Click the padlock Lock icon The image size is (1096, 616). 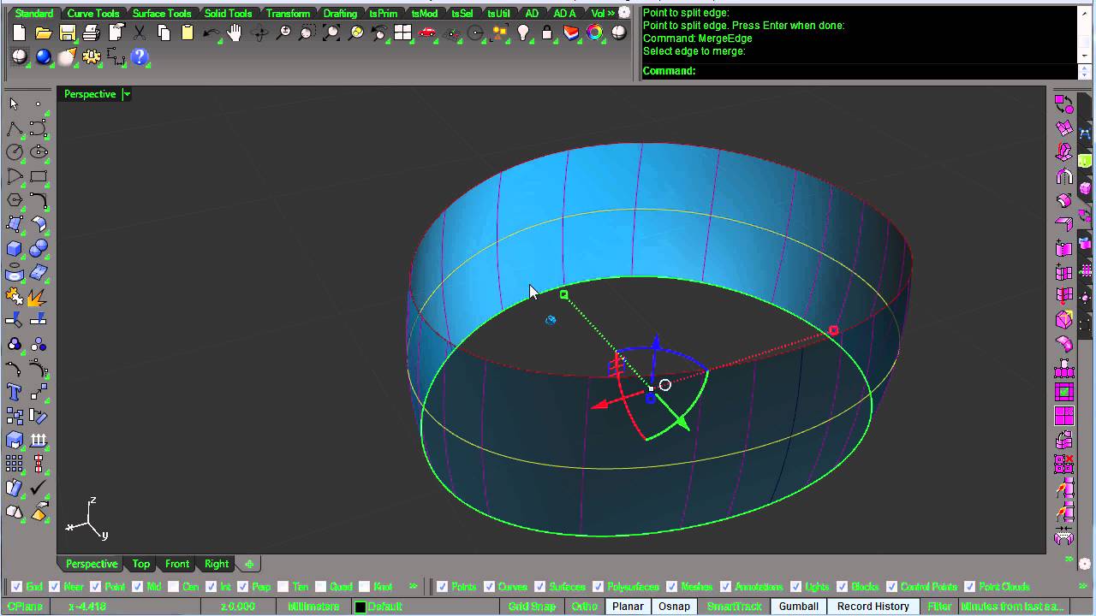[x=547, y=33]
